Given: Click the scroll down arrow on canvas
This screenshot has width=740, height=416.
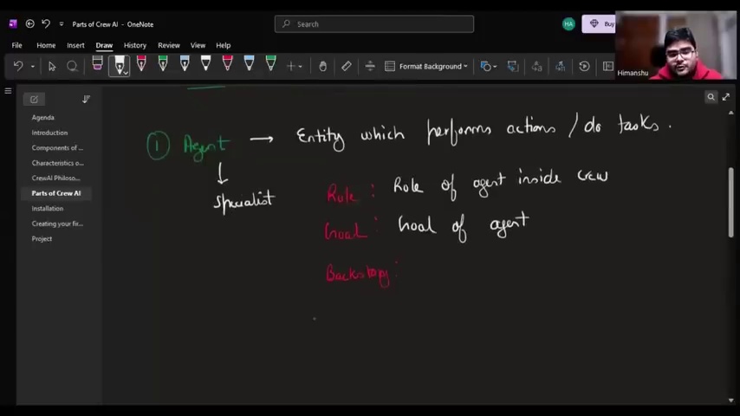Looking at the screenshot, I should point(731,400).
